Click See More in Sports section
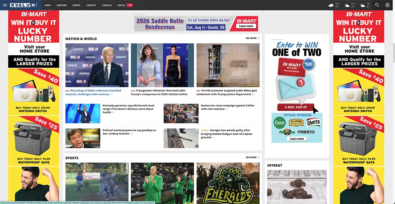This screenshot has height=204, width=395. pyautogui.click(x=251, y=157)
